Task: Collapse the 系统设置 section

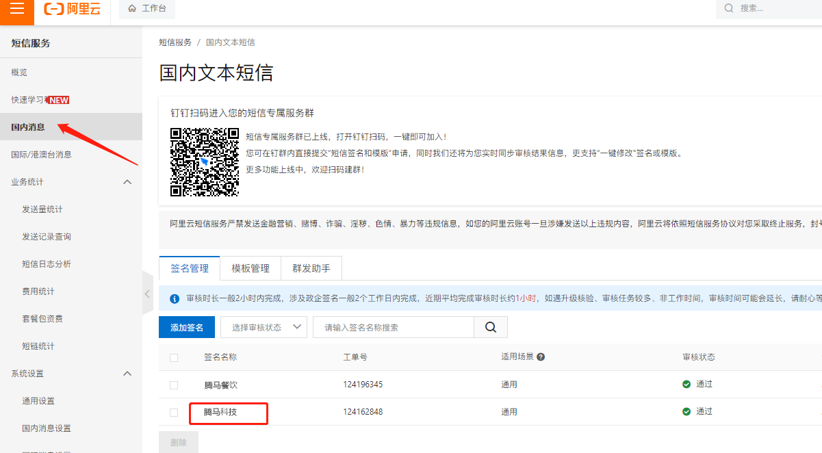Action: 127,374
